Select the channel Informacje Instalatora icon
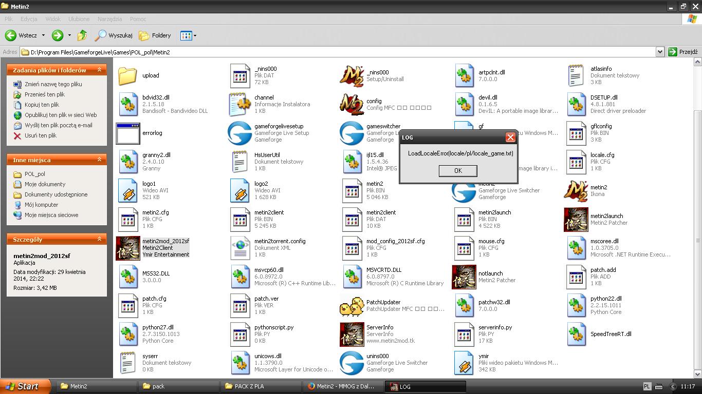Screen dimensions: 702x394 pos(240,104)
